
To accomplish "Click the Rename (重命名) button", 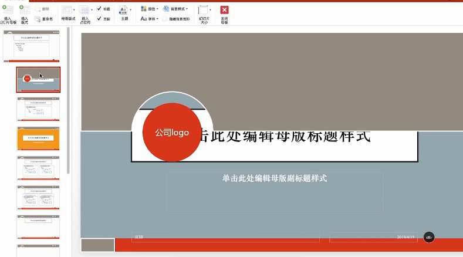I will pyautogui.click(x=43, y=19).
